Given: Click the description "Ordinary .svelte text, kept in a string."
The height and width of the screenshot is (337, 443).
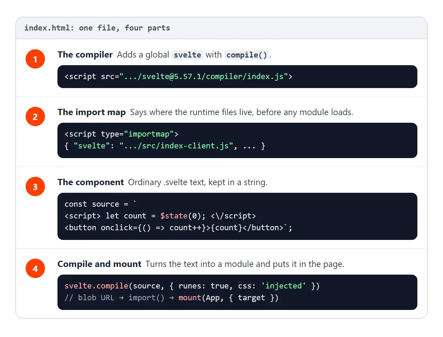Looking at the screenshot, I should tap(198, 182).
